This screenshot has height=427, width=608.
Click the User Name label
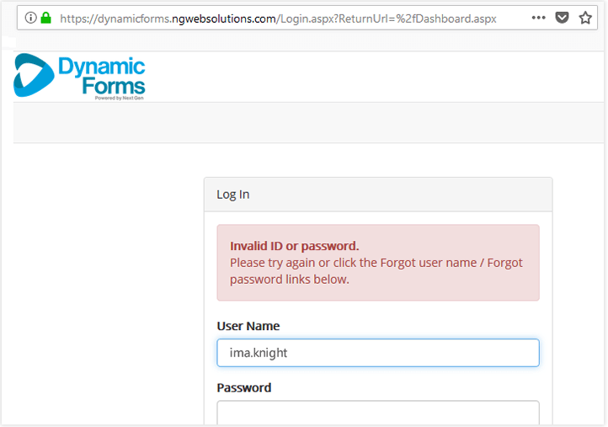coord(248,326)
